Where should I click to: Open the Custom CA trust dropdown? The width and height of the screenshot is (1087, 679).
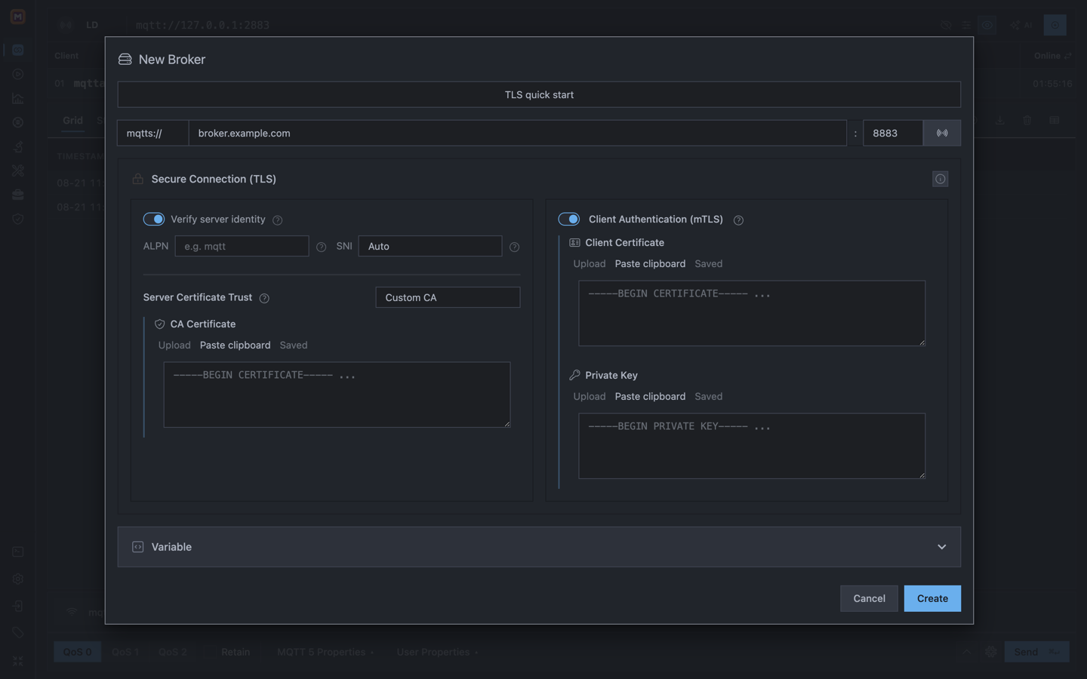(x=448, y=297)
